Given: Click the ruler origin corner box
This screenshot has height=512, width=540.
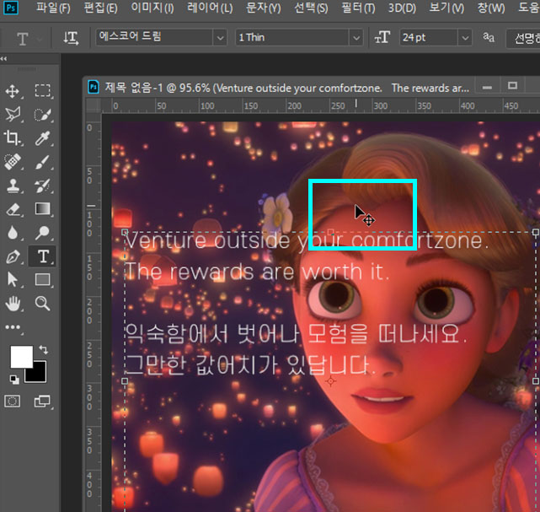Looking at the screenshot, I should [94, 105].
